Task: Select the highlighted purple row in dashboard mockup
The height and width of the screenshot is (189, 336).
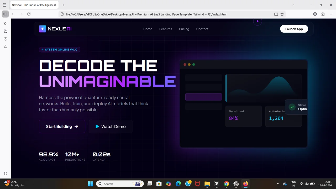Action: tap(203, 97)
